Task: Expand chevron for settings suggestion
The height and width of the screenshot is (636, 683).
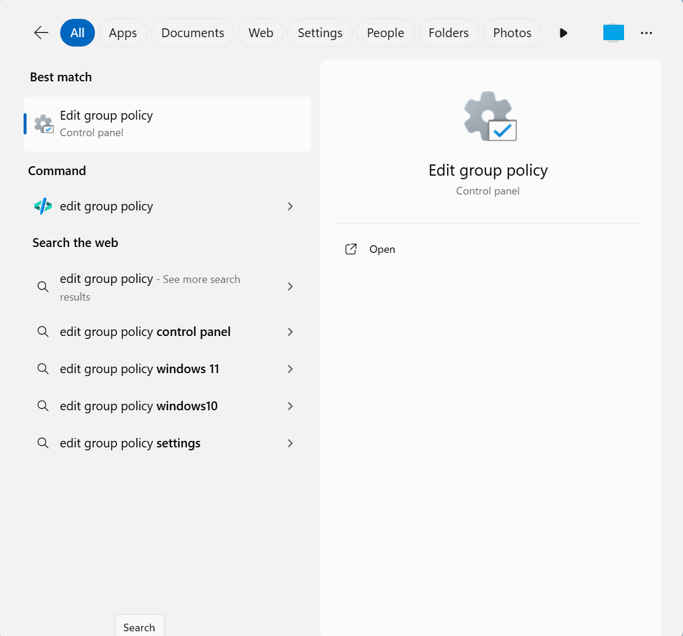Action: (290, 443)
